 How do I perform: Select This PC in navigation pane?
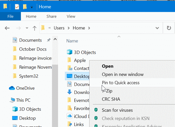tap(23, 100)
